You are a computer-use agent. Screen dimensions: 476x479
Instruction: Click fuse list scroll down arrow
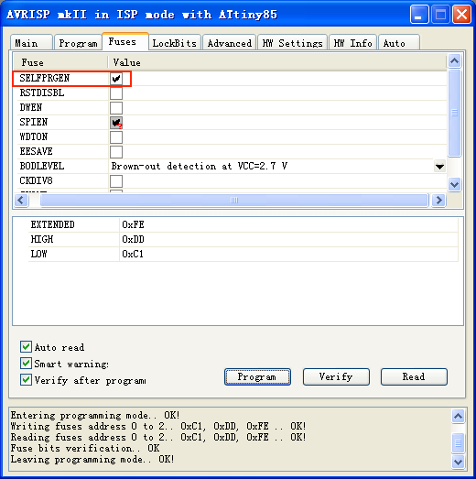(454, 184)
